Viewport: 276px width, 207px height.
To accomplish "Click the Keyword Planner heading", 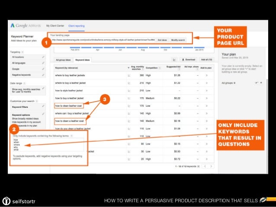I will (x=22, y=36).
